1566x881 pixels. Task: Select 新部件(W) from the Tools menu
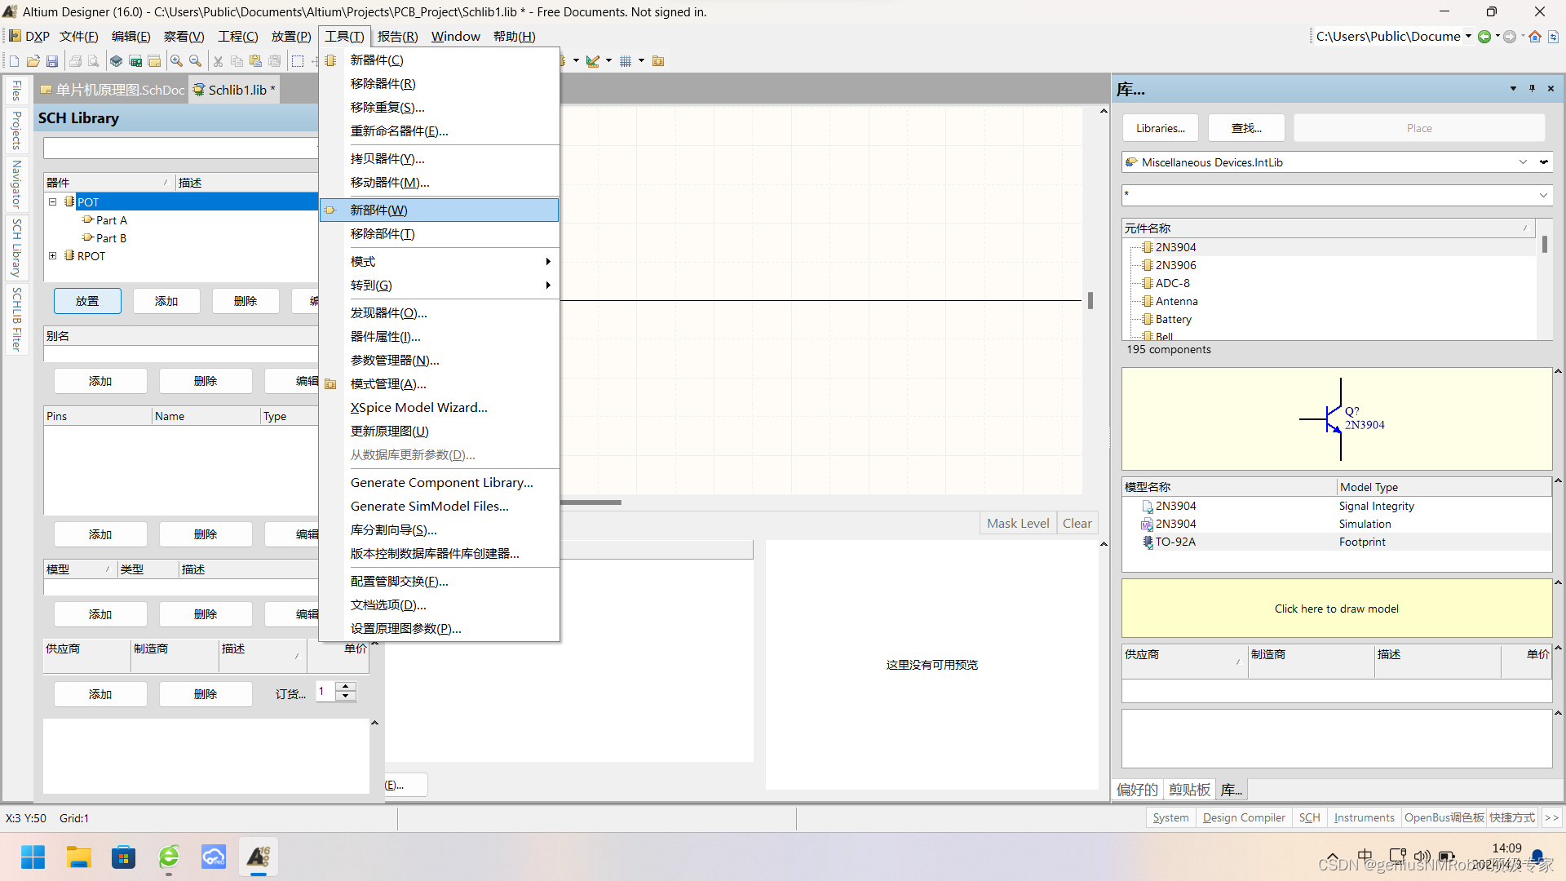pyautogui.click(x=377, y=210)
